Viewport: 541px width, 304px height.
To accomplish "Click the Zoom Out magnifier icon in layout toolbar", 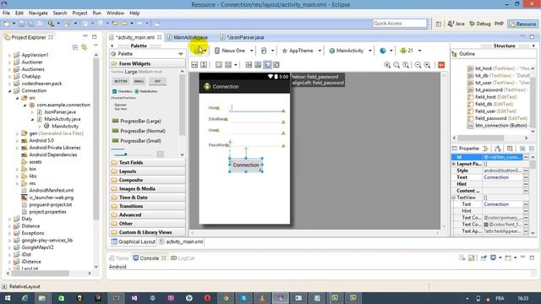I will 418,65.
